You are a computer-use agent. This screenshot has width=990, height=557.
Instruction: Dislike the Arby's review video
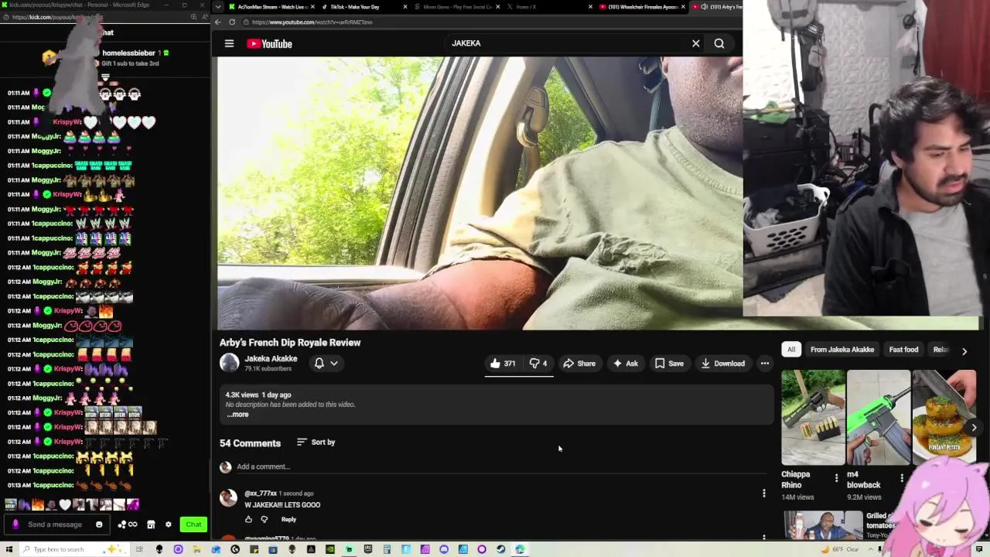538,363
